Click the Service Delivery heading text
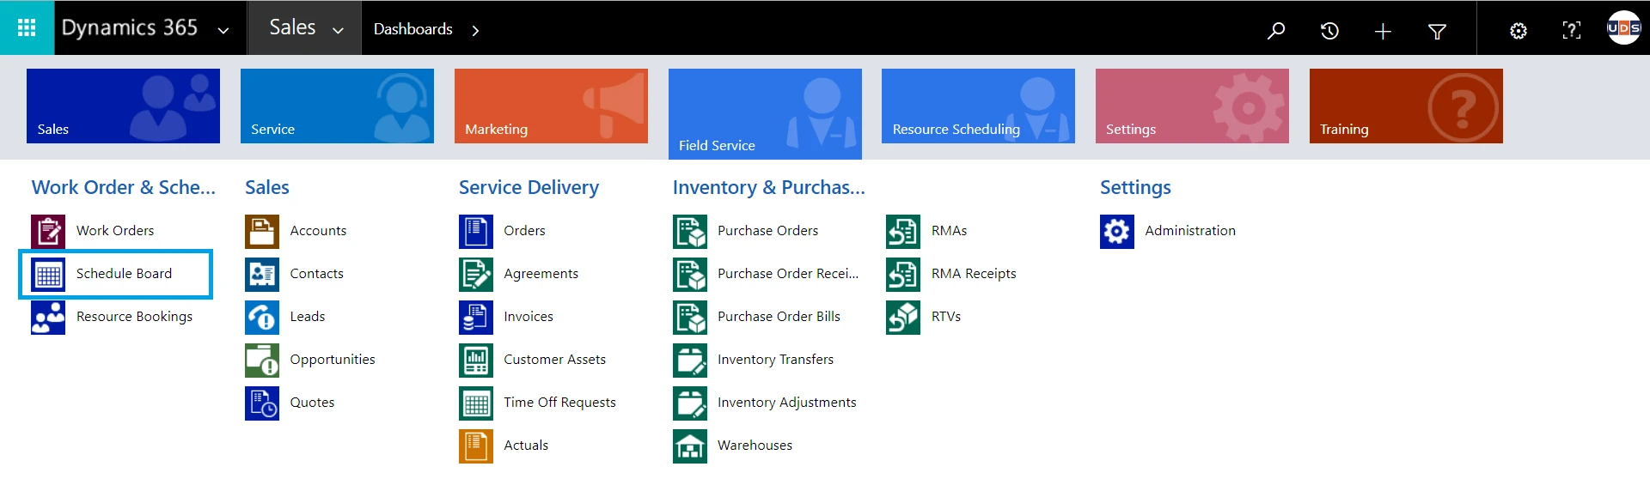The width and height of the screenshot is (1650, 491). 529,188
